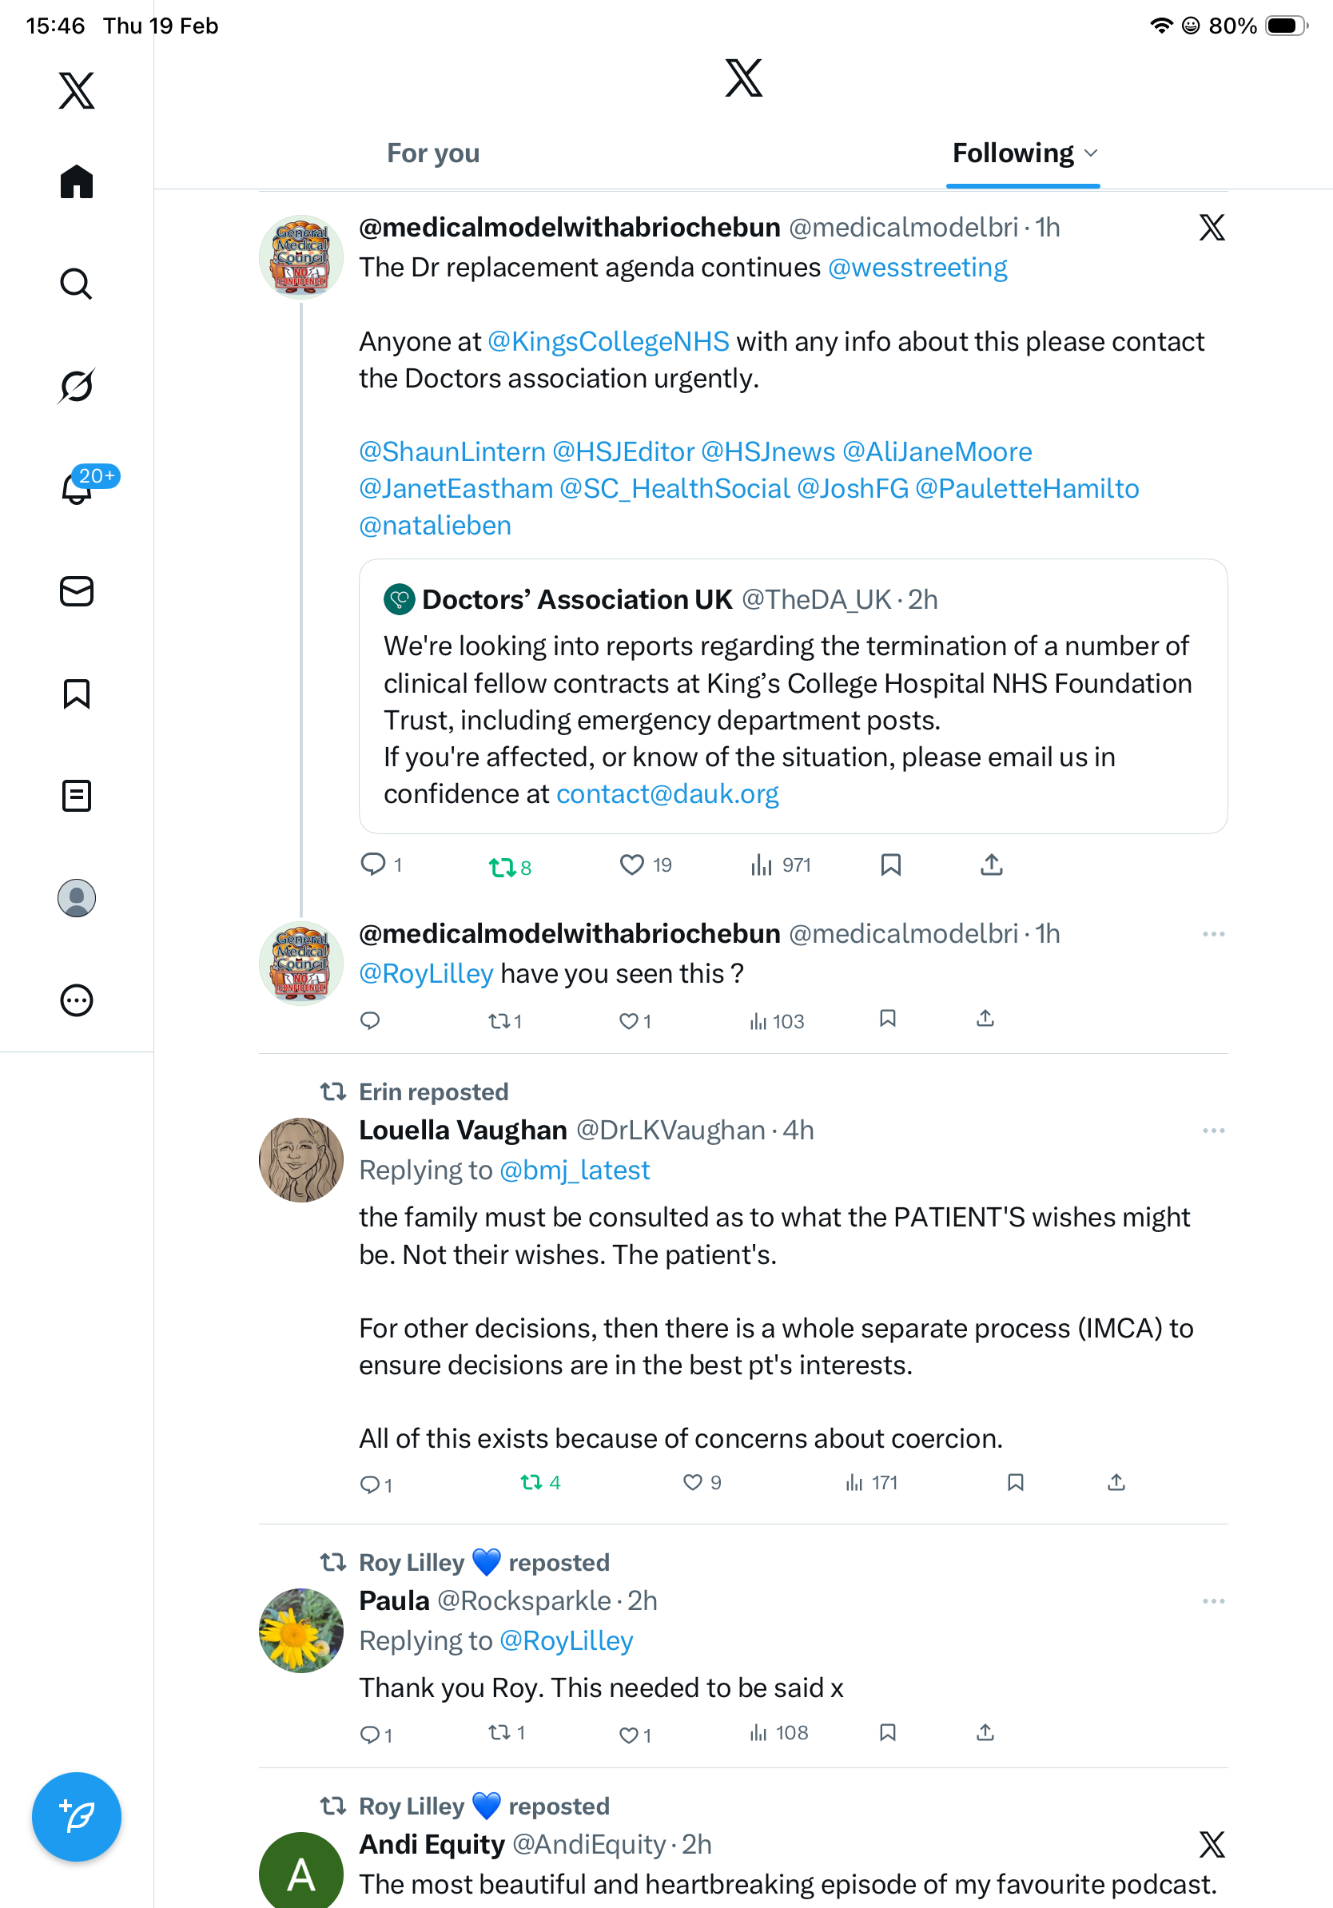Image resolution: width=1333 pixels, height=1908 pixels.
Task: Tap the search magnifier icon
Action: tap(77, 284)
